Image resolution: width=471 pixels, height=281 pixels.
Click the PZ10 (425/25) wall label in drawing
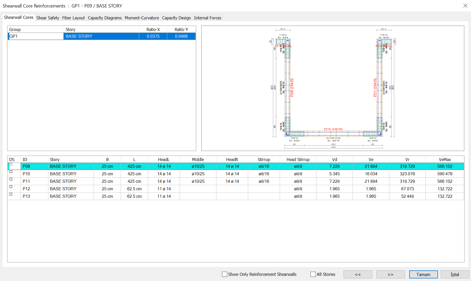pos(333,129)
